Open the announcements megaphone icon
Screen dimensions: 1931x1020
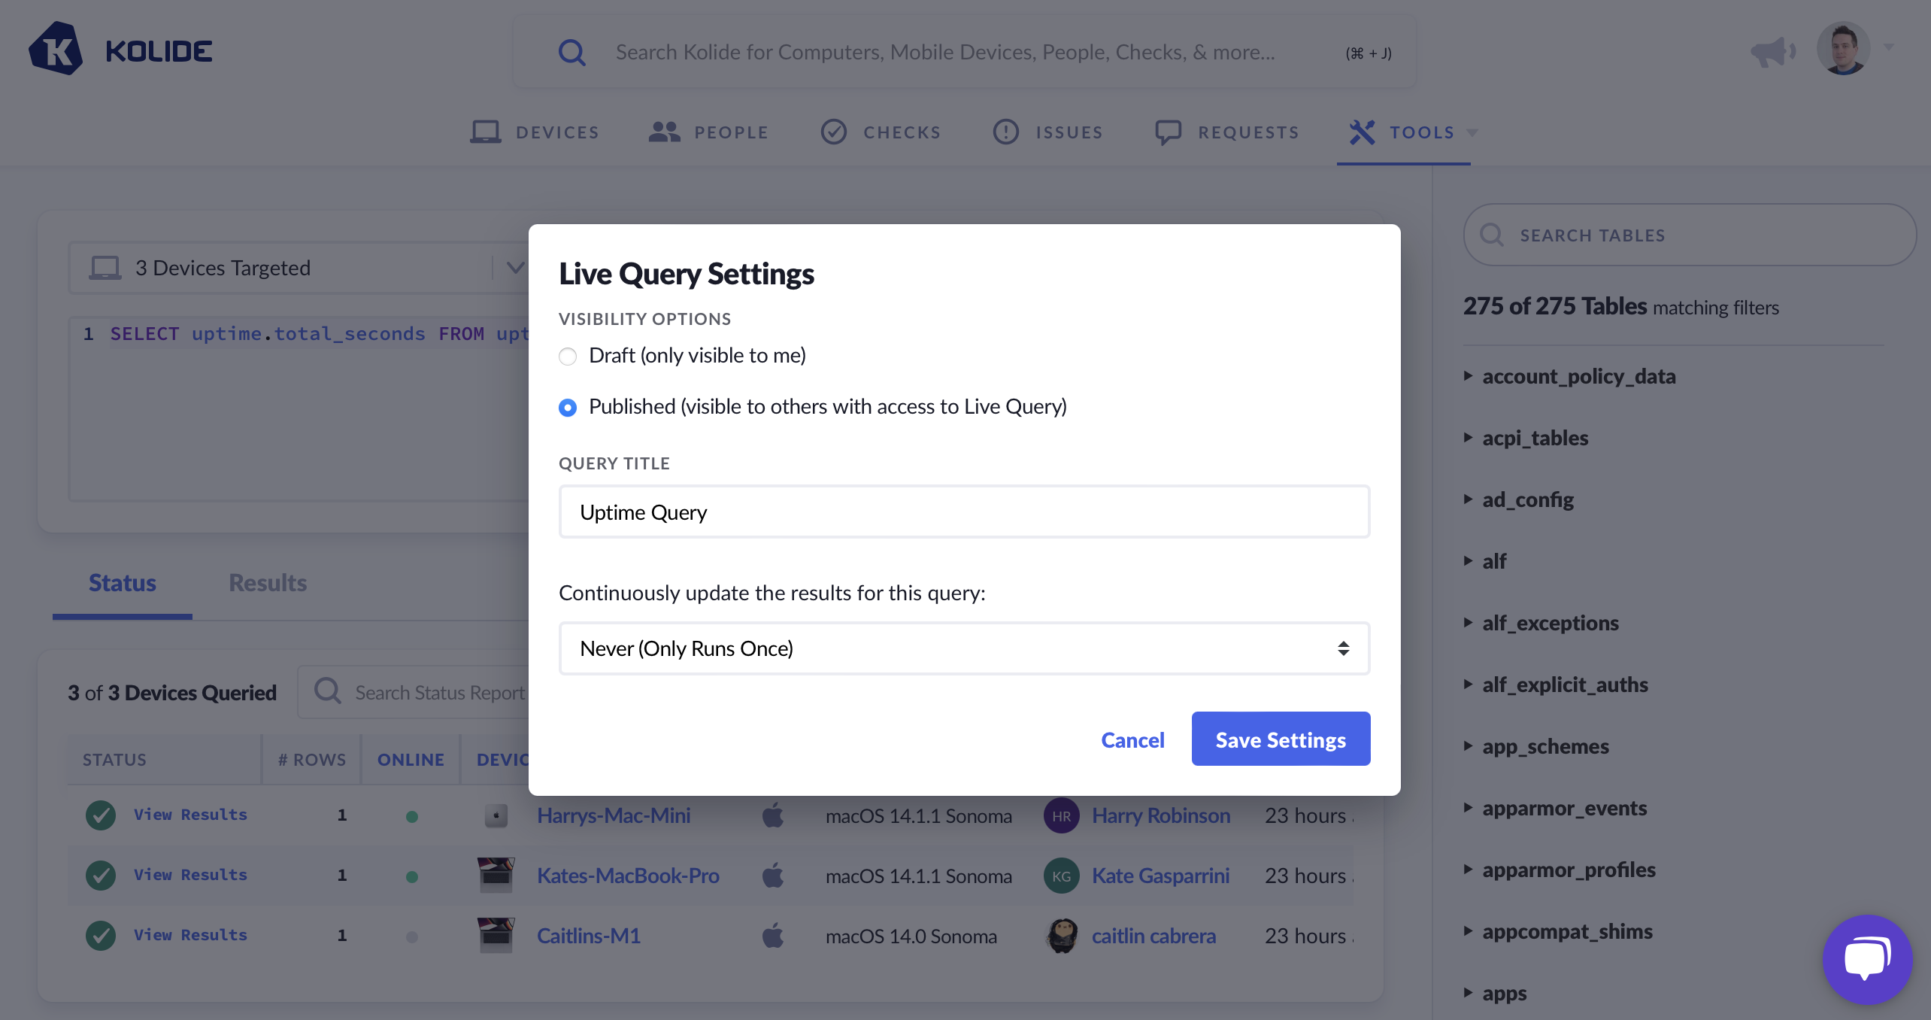coord(1773,51)
